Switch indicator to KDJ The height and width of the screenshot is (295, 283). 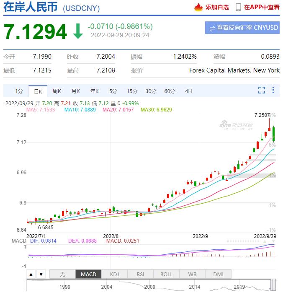click(114, 274)
